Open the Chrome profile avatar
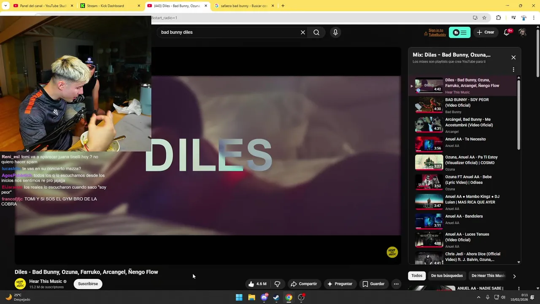Image resolution: width=540 pixels, height=304 pixels. pos(524,18)
